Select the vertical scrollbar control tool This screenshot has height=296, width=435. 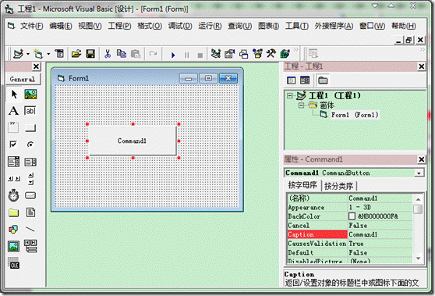30,179
